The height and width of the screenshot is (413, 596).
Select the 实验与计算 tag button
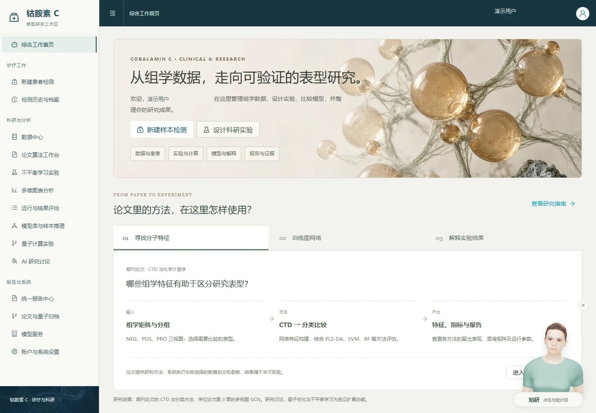tap(186, 154)
